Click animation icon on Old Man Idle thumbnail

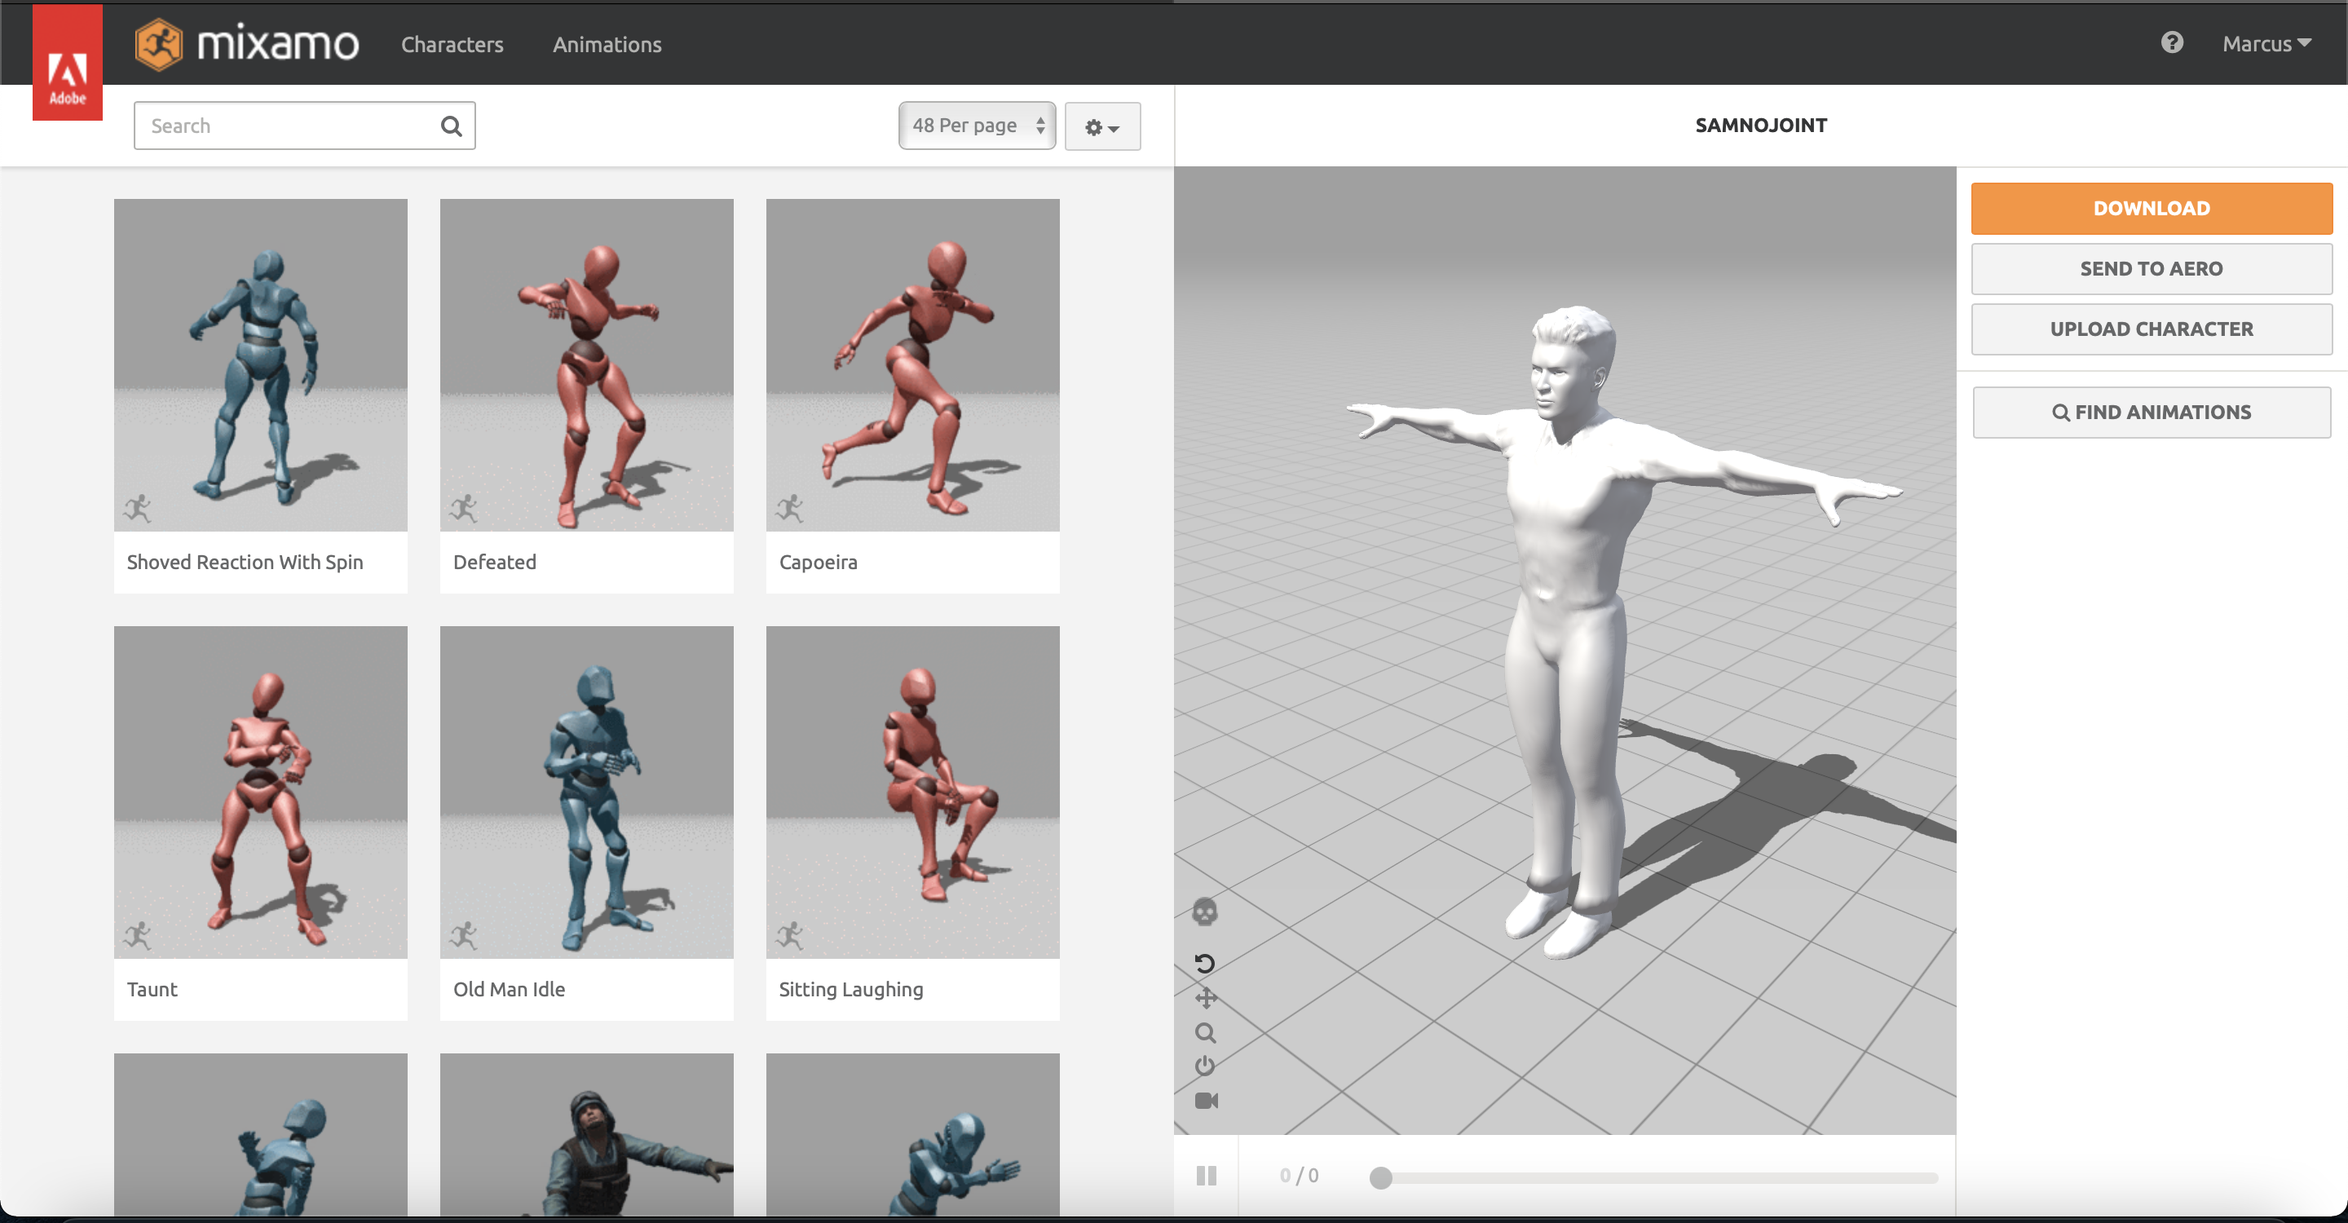(x=464, y=935)
